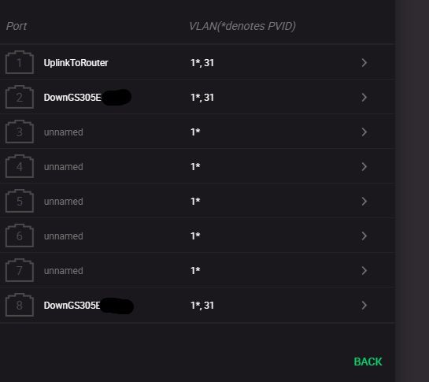
Task: Open port 5 details with chevron
Action: pos(364,202)
